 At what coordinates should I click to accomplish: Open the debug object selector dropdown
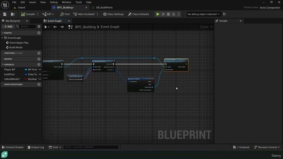click(203, 14)
